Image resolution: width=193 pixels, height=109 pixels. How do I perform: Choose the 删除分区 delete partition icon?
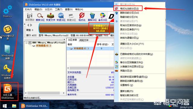92,17
